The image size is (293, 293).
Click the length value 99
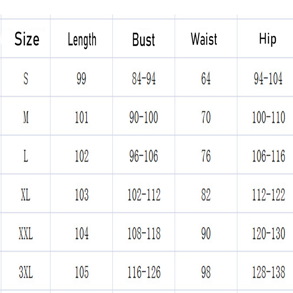click(81, 79)
